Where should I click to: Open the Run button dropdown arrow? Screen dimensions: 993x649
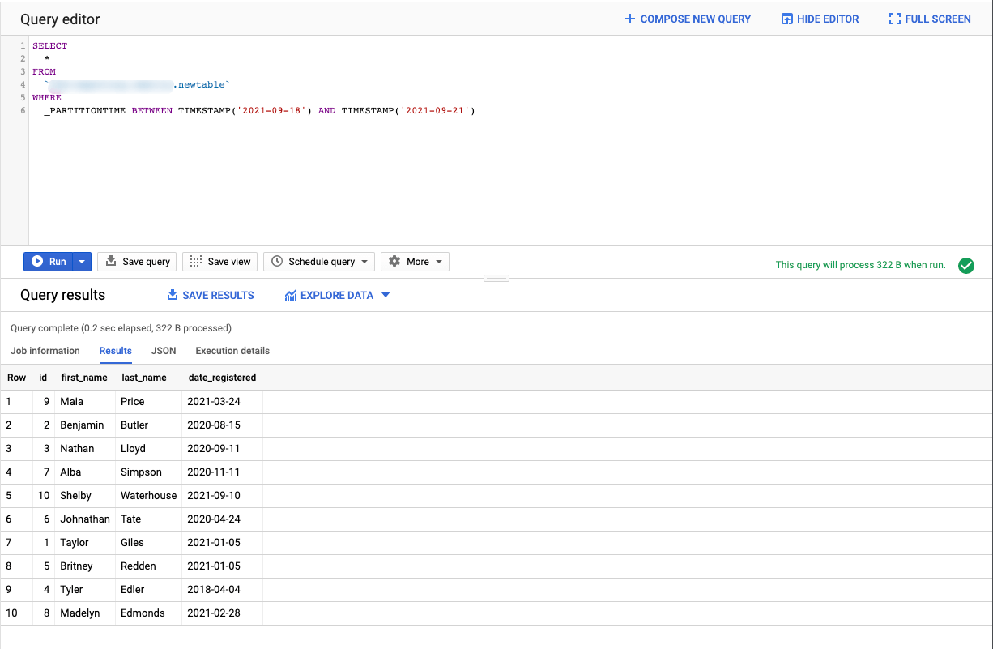pyautogui.click(x=81, y=261)
